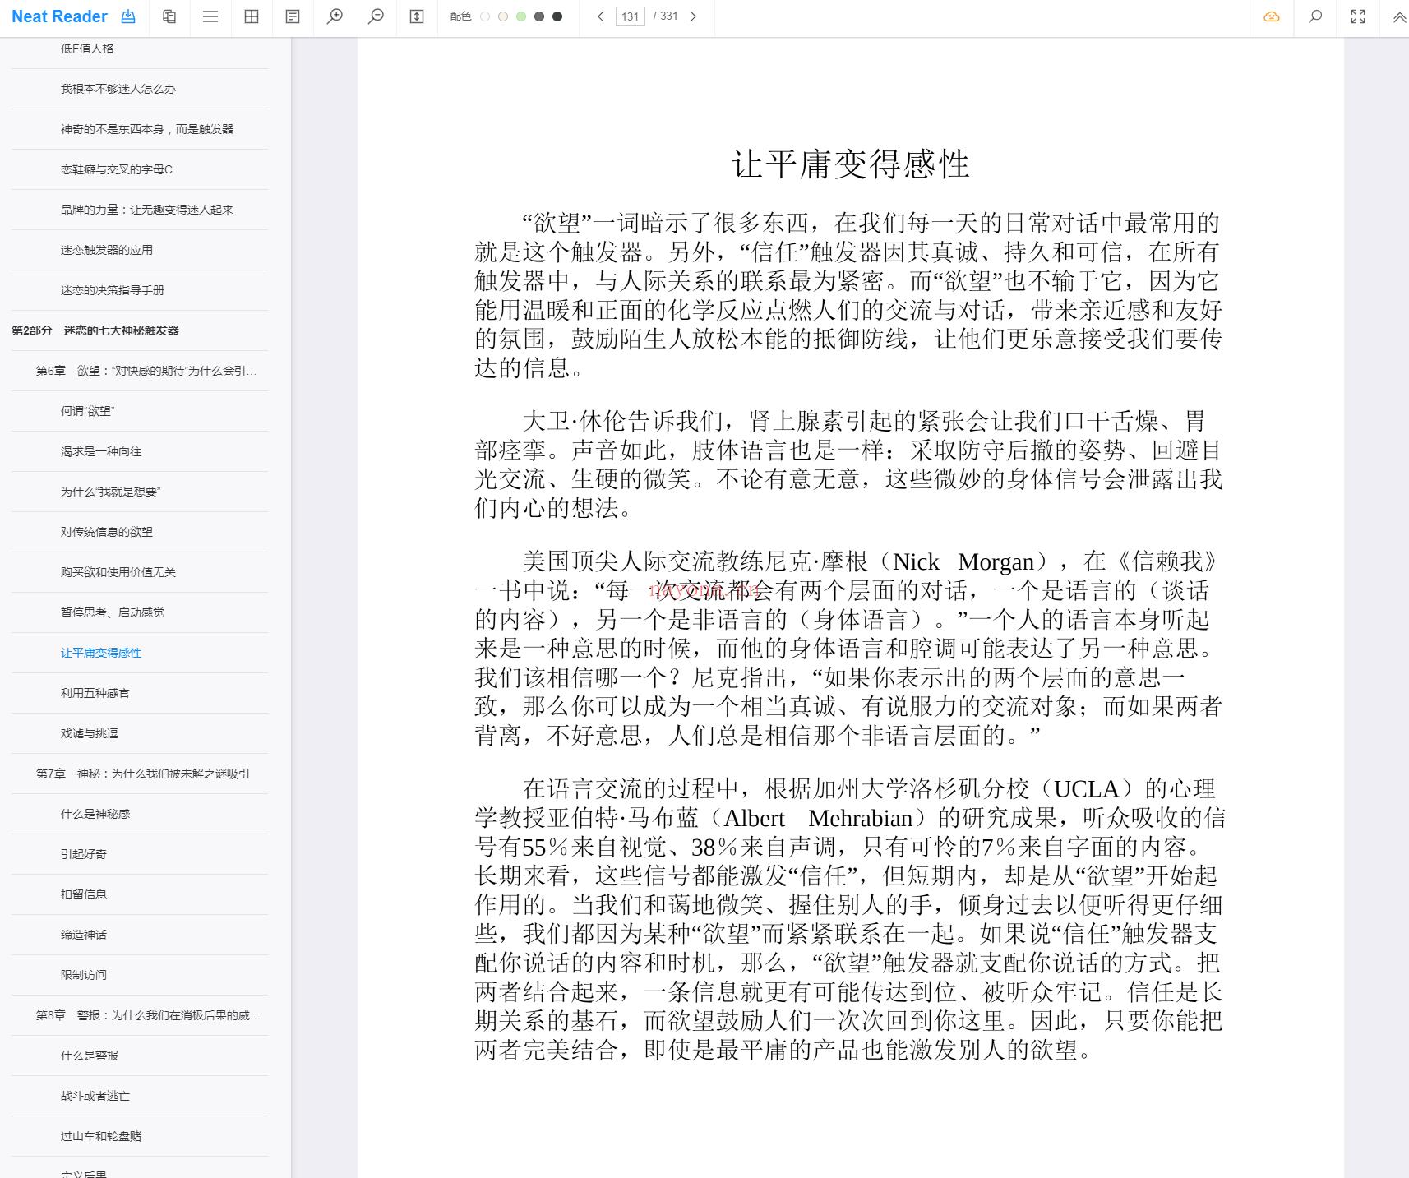1409x1178 pixels.
Task: Select the green color theme swatch
Action: coord(521,16)
